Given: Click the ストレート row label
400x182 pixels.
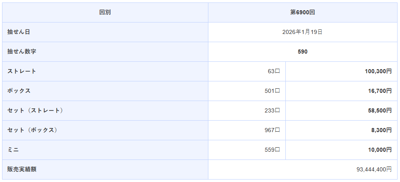Looking at the screenshot, I should point(22,71).
